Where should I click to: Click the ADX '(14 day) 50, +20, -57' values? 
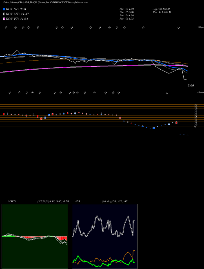point(115,201)
